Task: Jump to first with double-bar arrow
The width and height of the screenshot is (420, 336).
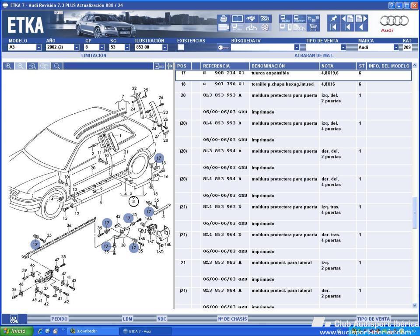Action: [334, 27]
